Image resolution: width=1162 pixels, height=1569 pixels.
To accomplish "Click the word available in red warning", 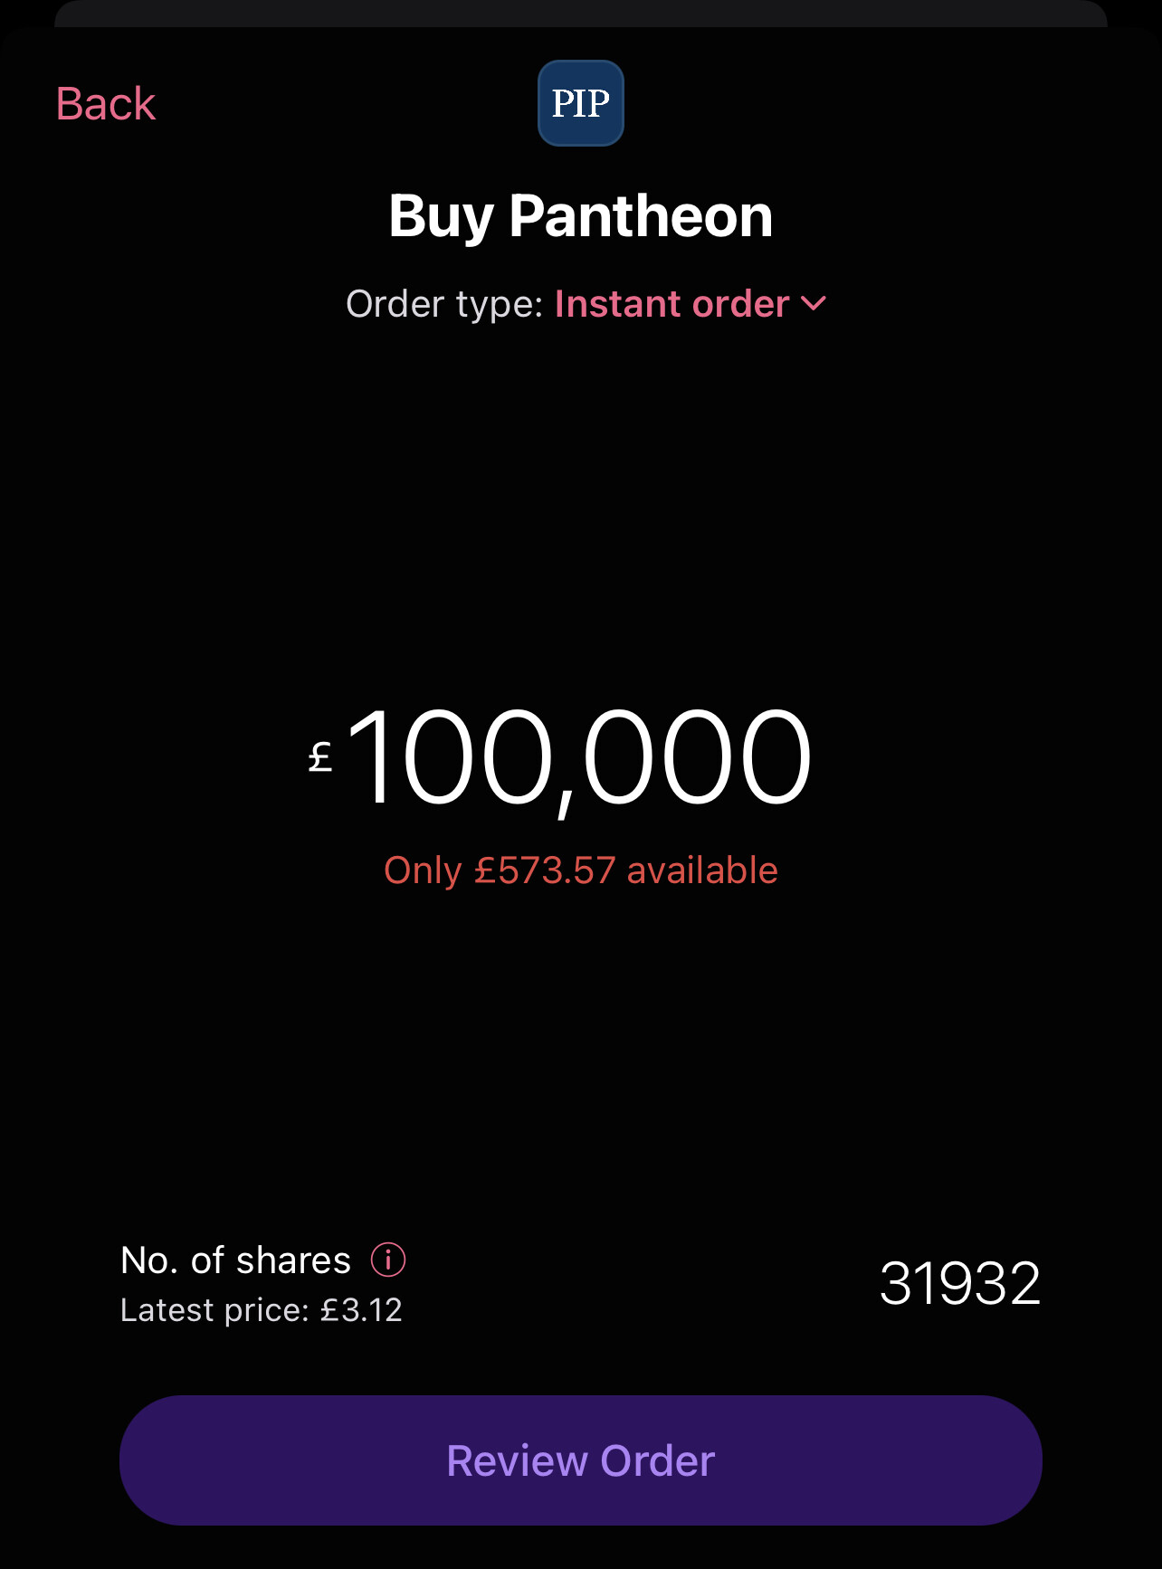I will tap(702, 870).
